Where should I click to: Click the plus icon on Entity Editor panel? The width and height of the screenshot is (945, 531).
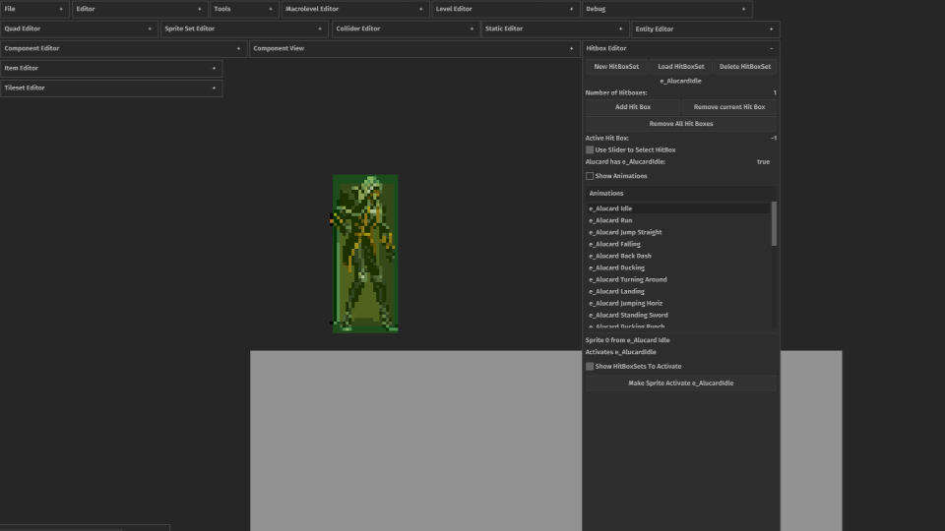pyautogui.click(x=771, y=29)
